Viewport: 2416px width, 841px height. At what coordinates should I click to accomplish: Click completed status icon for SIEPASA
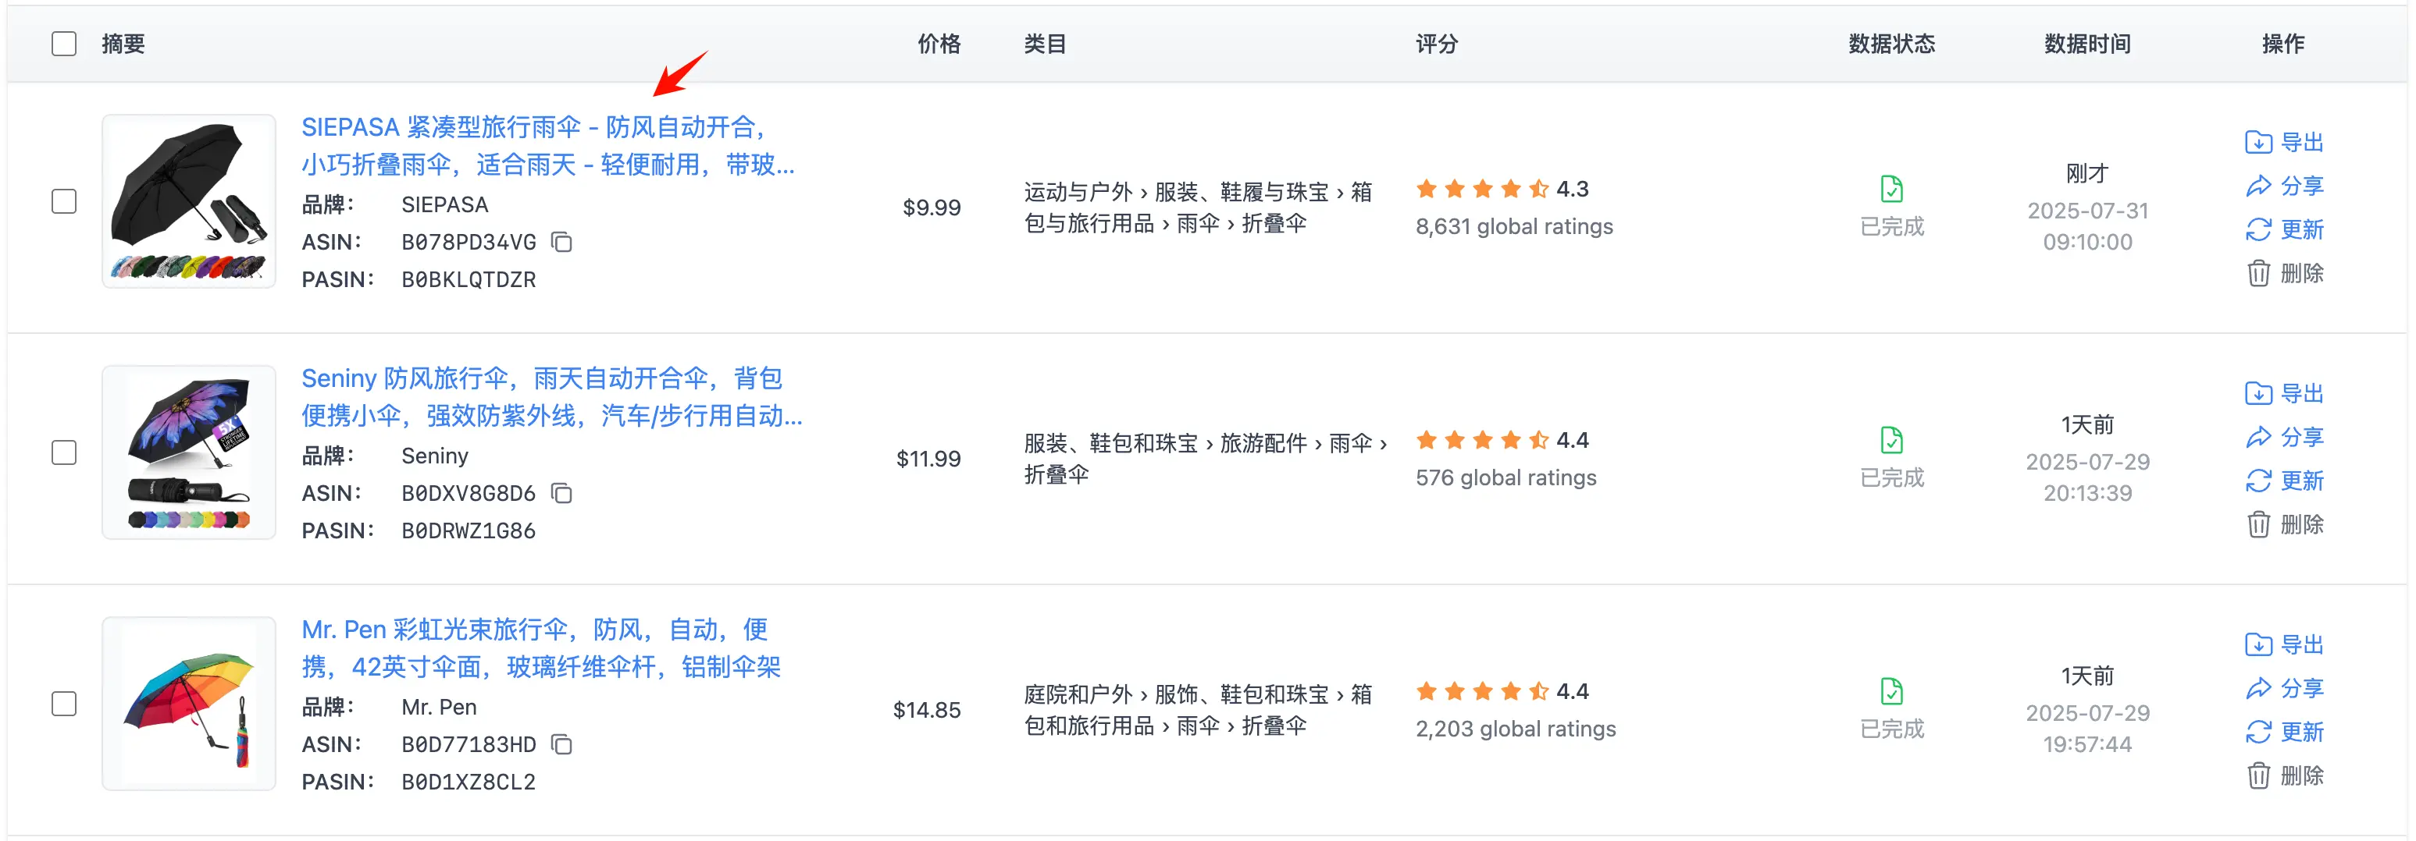tap(1892, 189)
